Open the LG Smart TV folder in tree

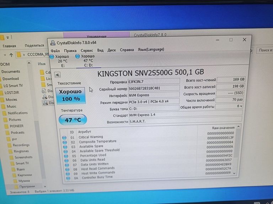click(x=13, y=86)
